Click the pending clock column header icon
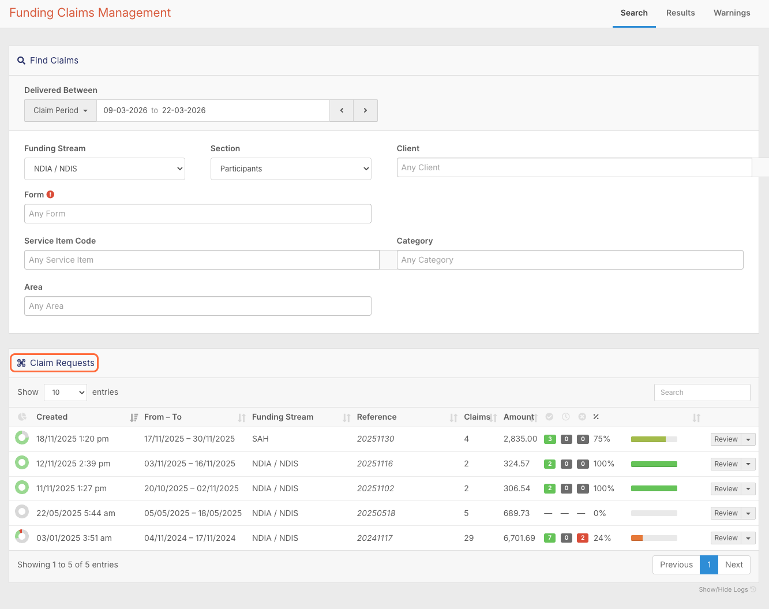 (x=566, y=417)
